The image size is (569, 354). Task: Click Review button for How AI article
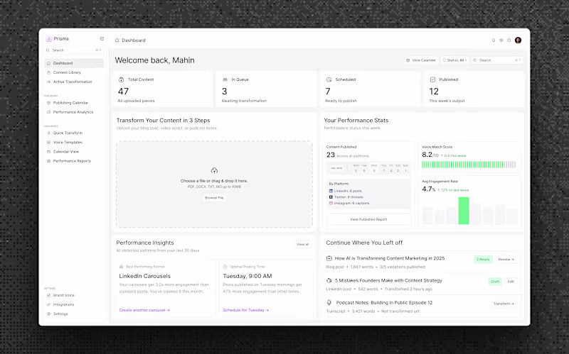tap(506, 260)
